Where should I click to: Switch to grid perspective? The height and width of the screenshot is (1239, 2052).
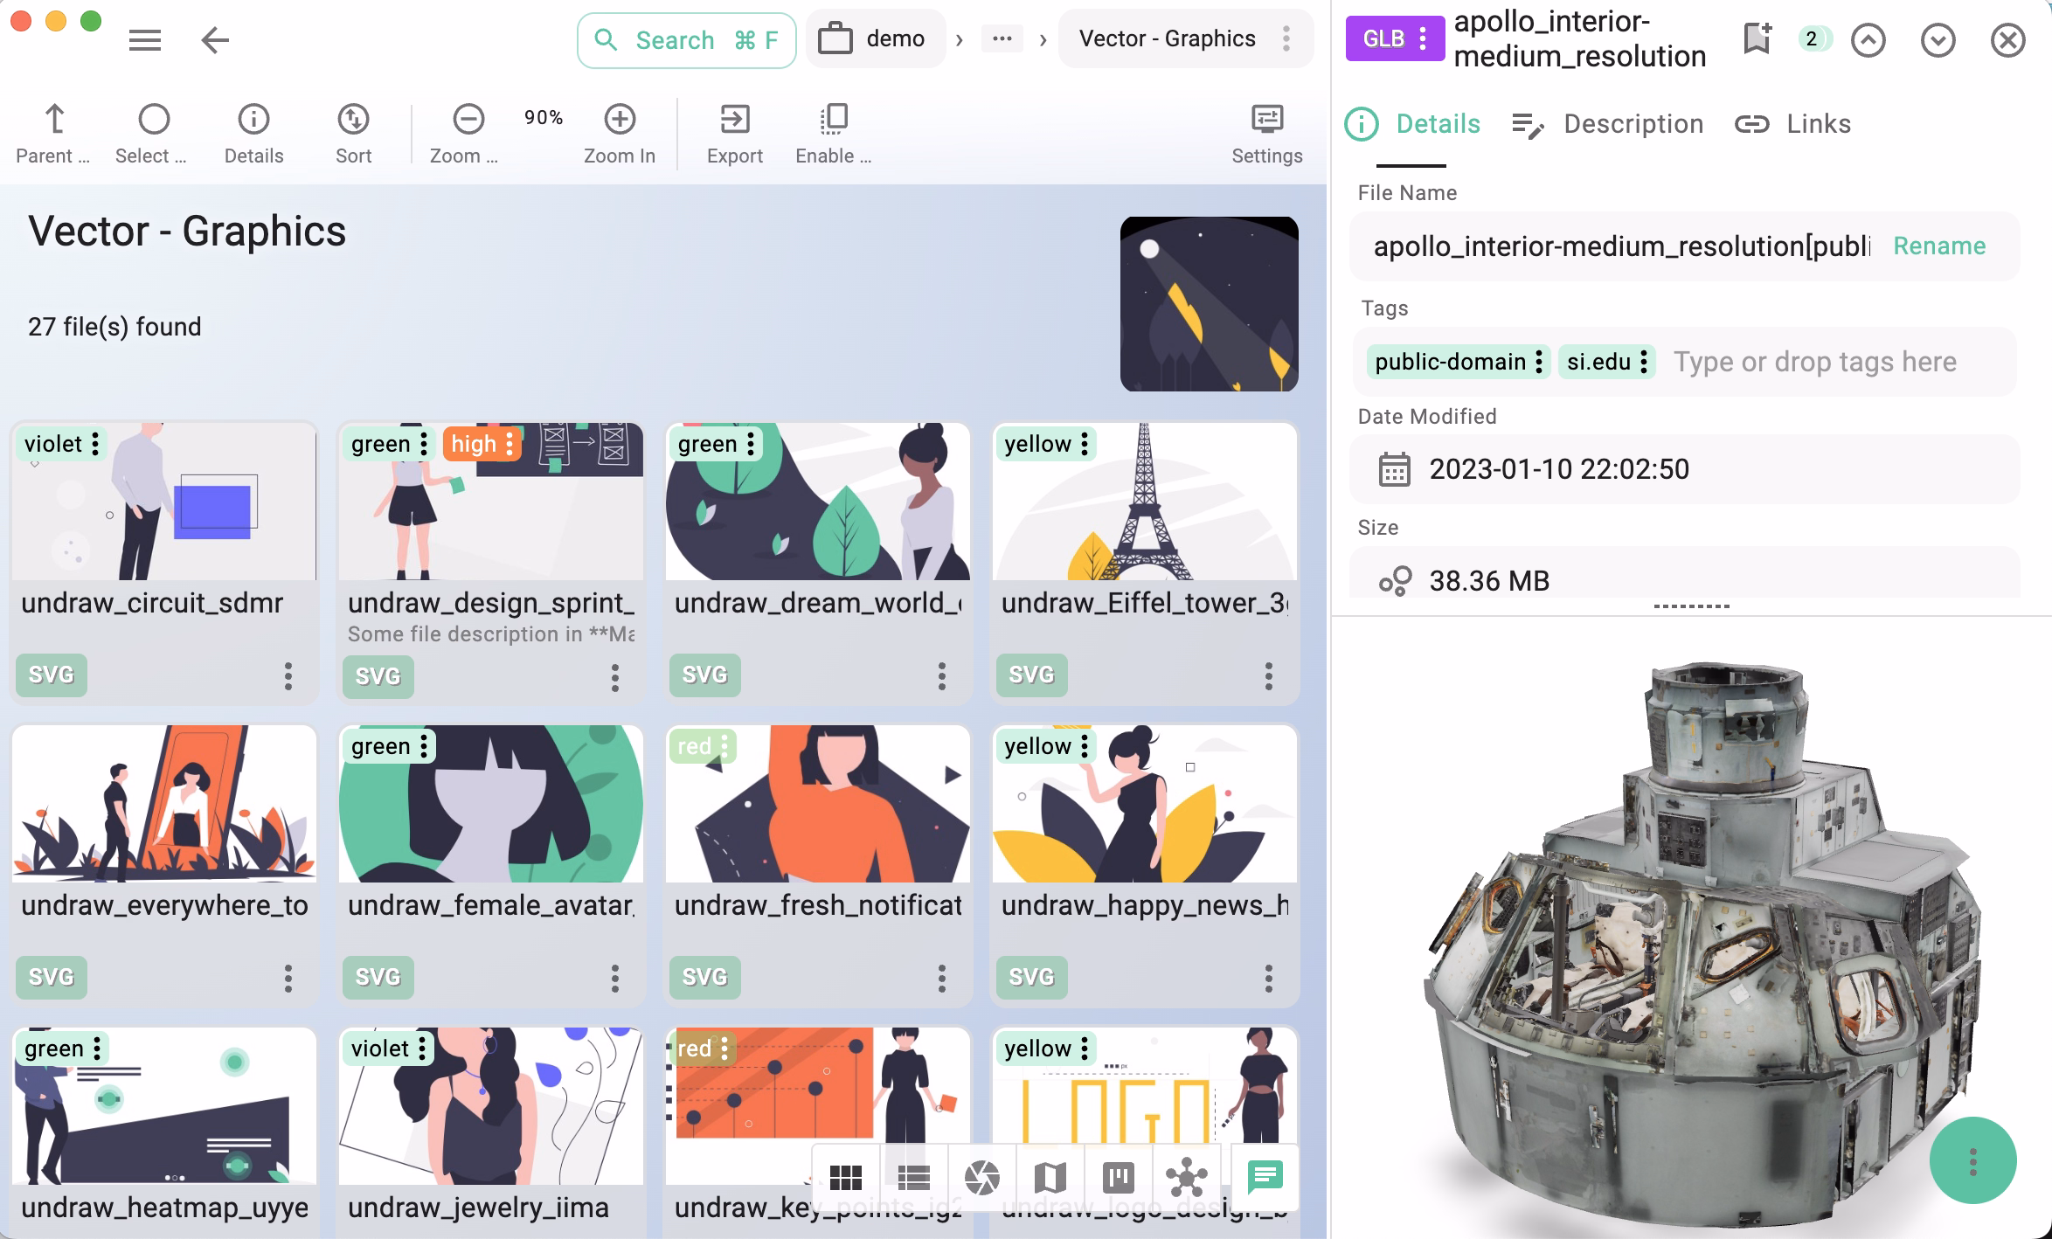845,1178
